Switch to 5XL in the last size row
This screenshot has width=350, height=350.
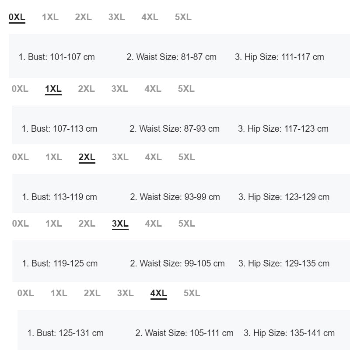pos(192,293)
